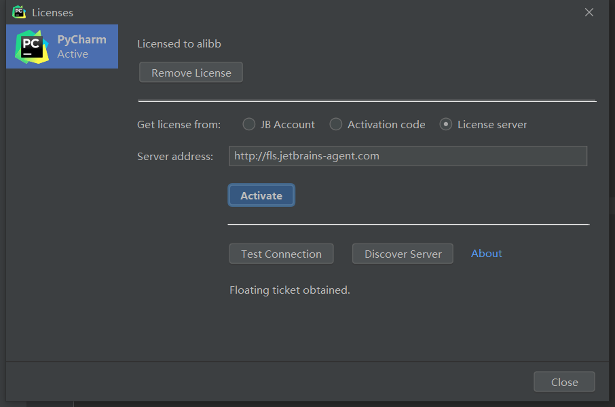The image size is (615, 407).
Task: Select the active PyCharm license entry
Action: [62, 46]
